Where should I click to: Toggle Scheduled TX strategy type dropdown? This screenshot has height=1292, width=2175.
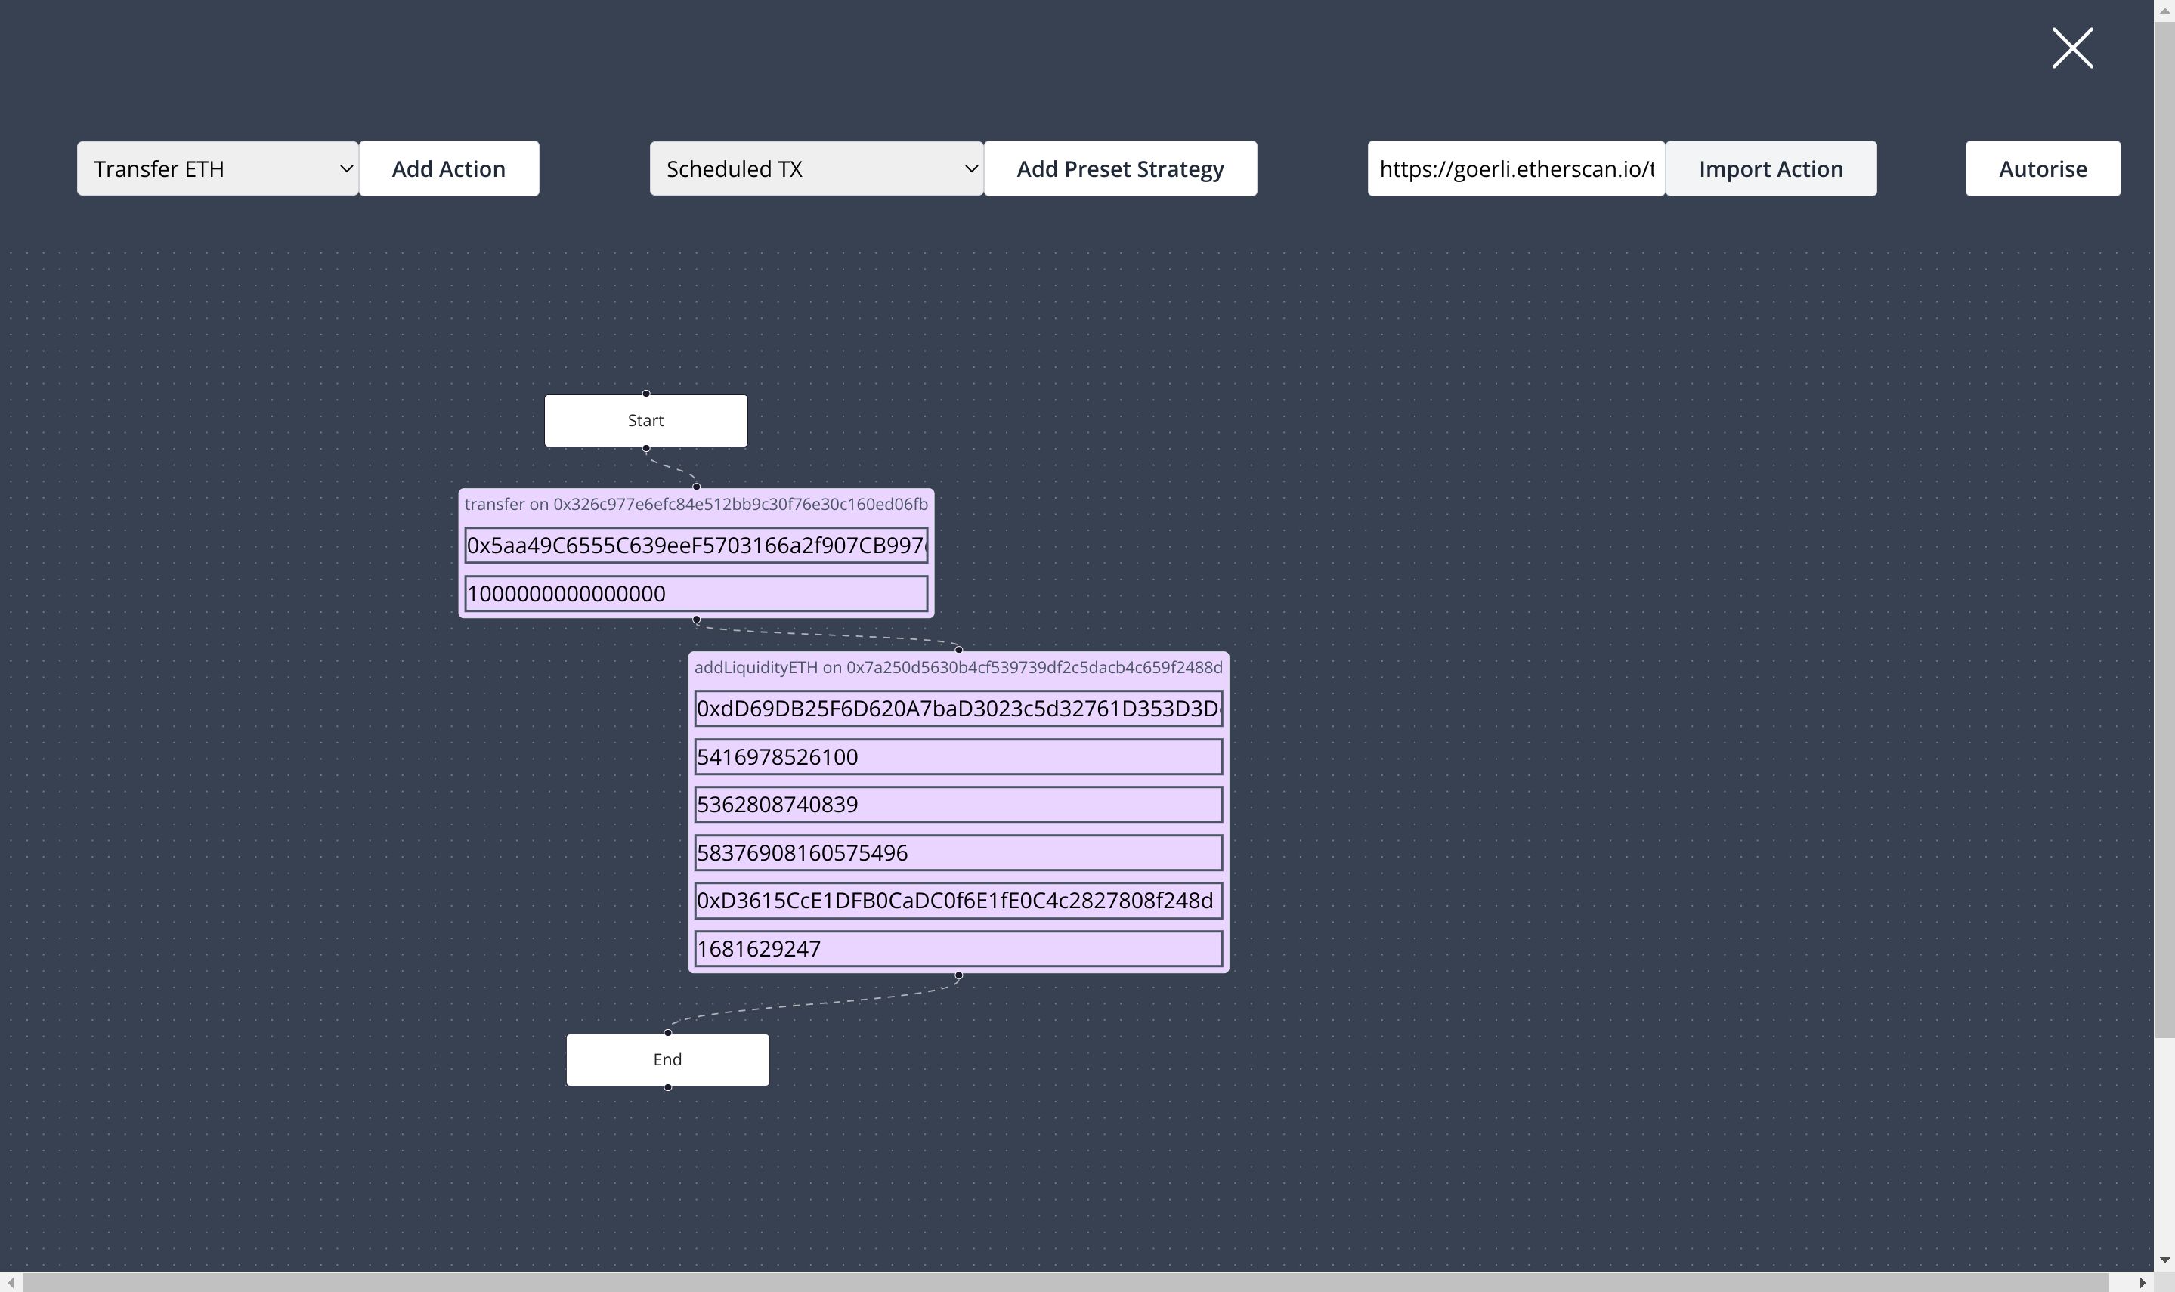pos(817,168)
